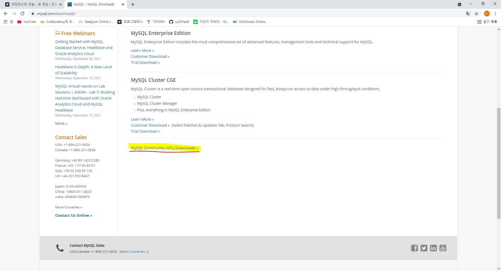Open the Colaboratory bookmark
501x271 pixels.
pos(57,22)
